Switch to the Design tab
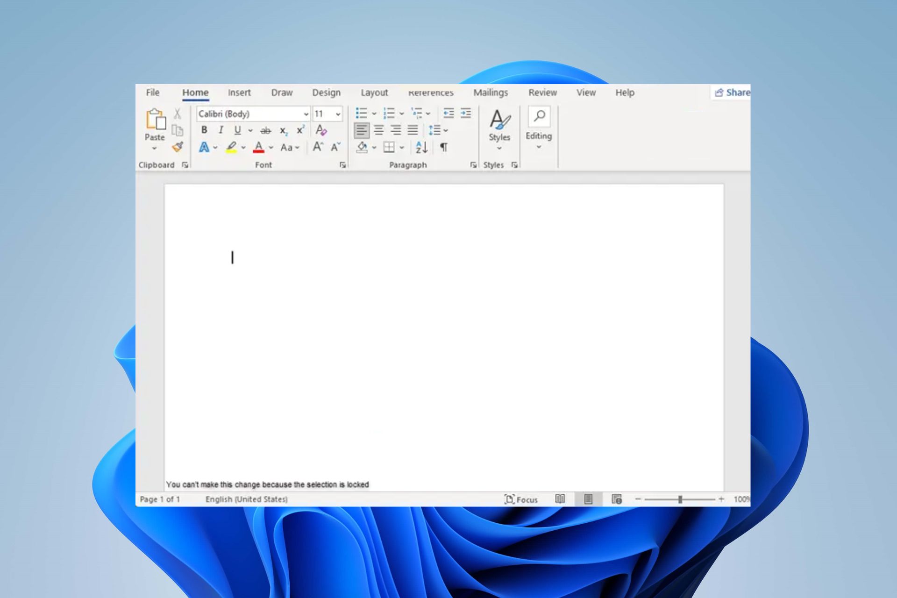 (x=326, y=93)
